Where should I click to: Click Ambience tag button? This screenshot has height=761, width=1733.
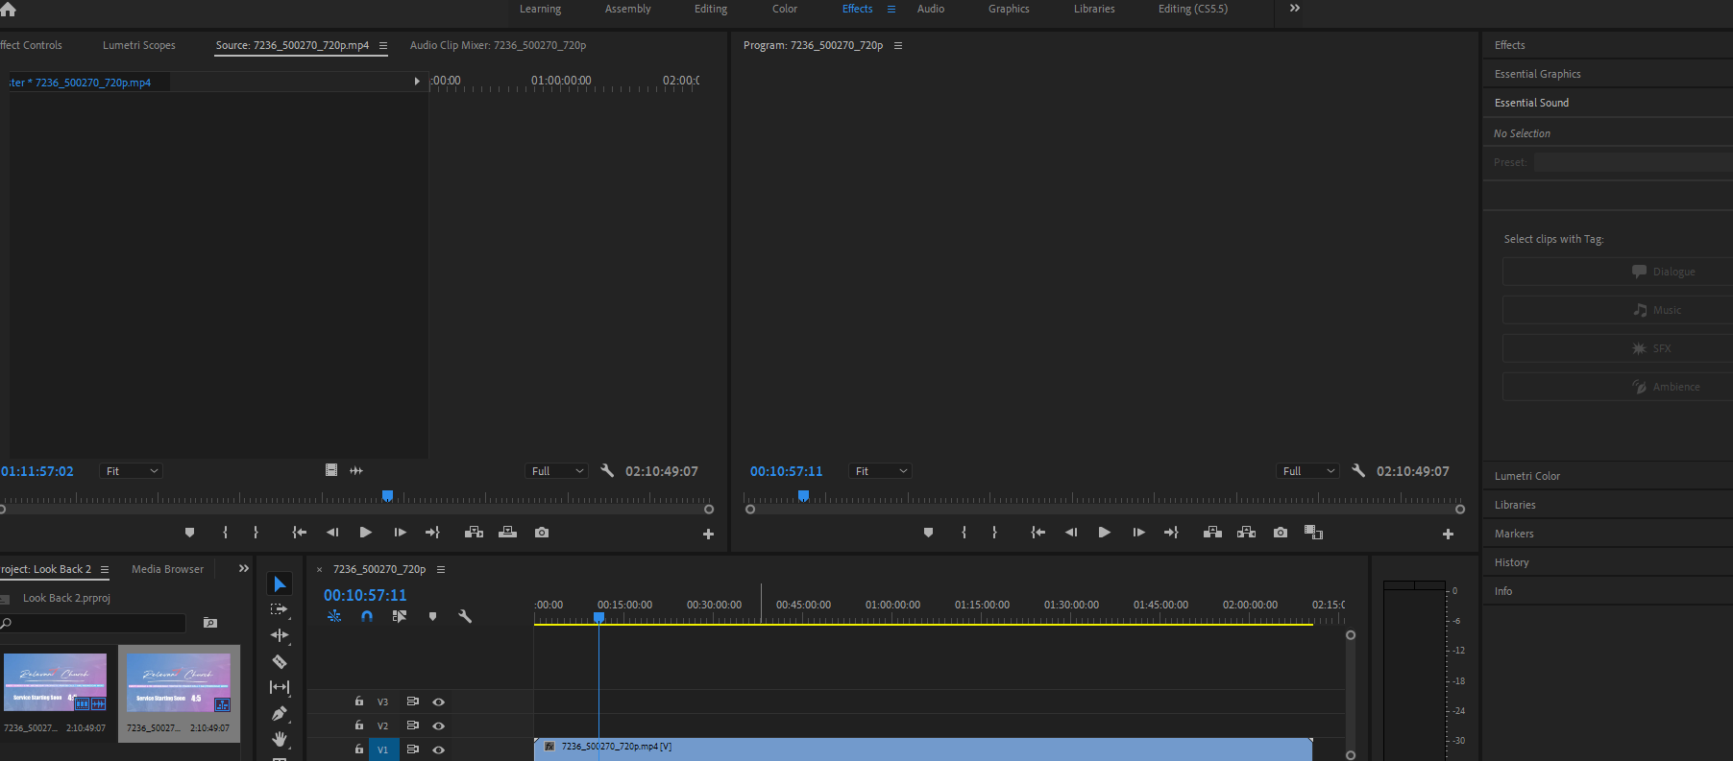click(x=1618, y=387)
